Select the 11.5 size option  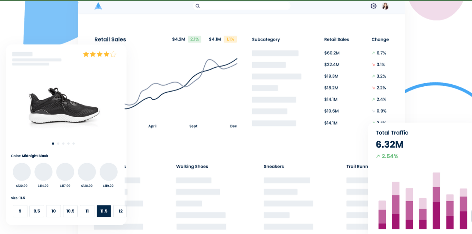(x=104, y=211)
